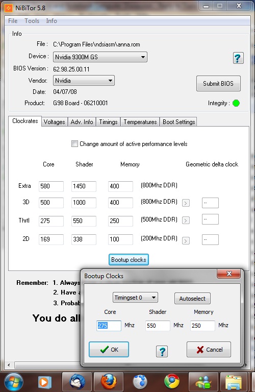Expand the Device dropdown Nvidia 9300M GS
This screenshot has width=255, height=392.
(100, 57)
